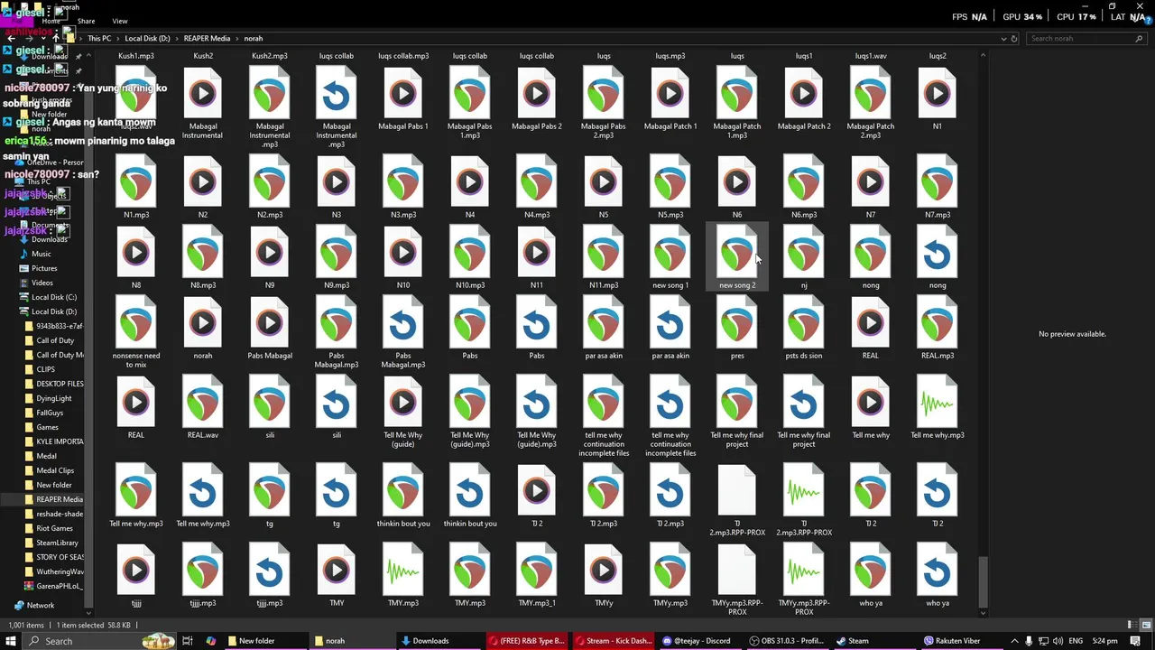Screen dimensions: 1155x650
Task: Switch to OBS 31.0.3 taskbar window
Action: point(787,641)
